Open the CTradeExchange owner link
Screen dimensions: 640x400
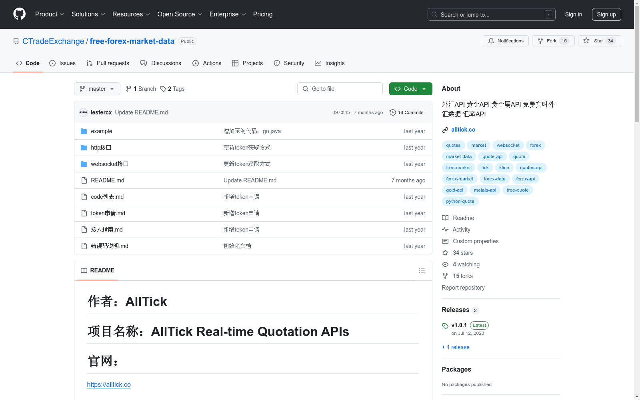coord(53,41)
